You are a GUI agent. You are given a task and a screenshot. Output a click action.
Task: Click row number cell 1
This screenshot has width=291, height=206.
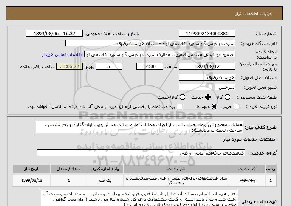271,180
